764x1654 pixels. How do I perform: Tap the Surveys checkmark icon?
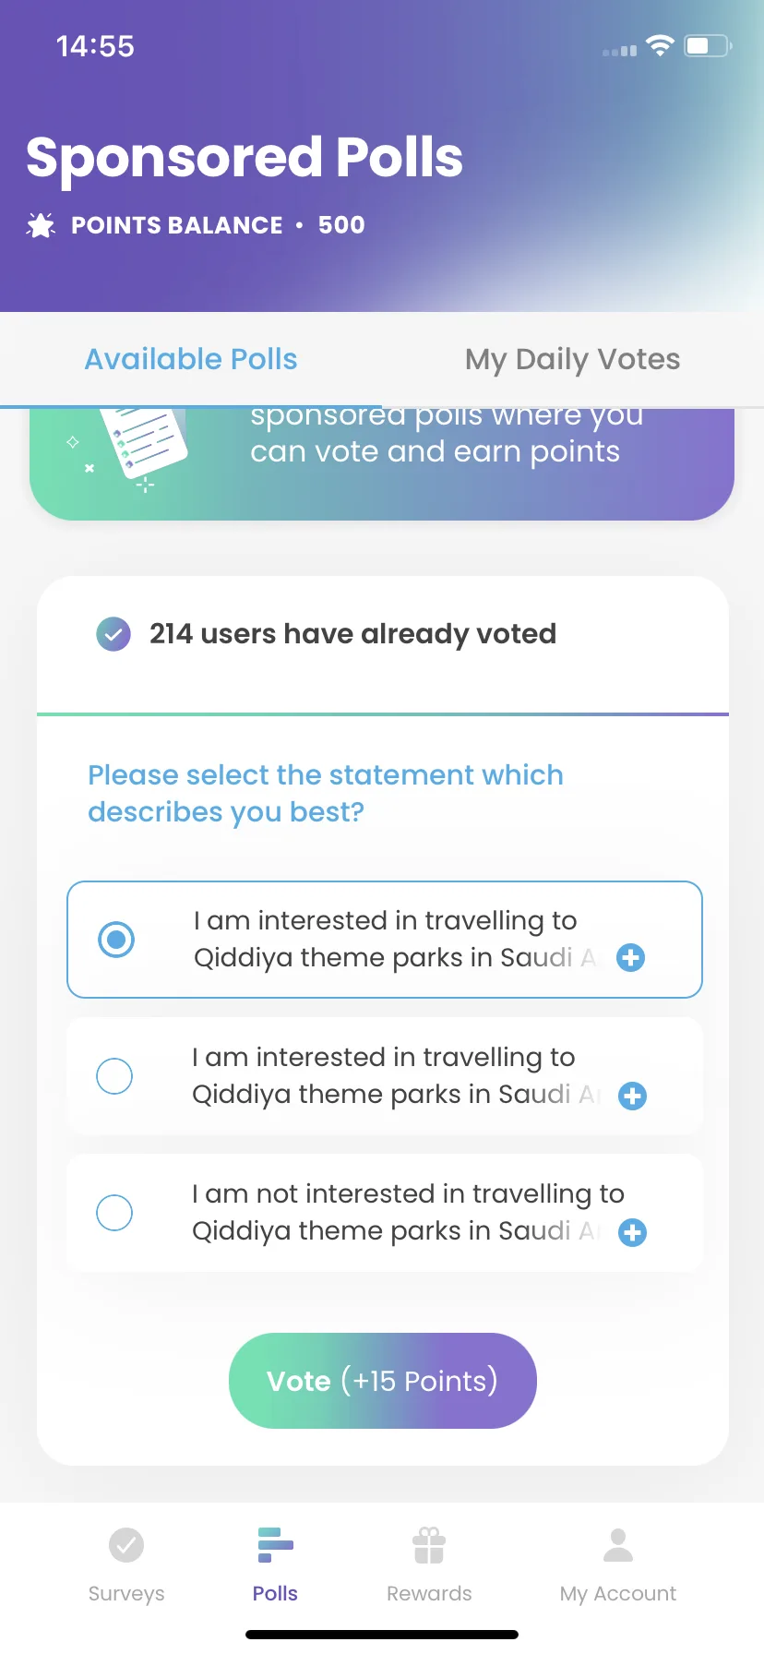point(126,1544)
